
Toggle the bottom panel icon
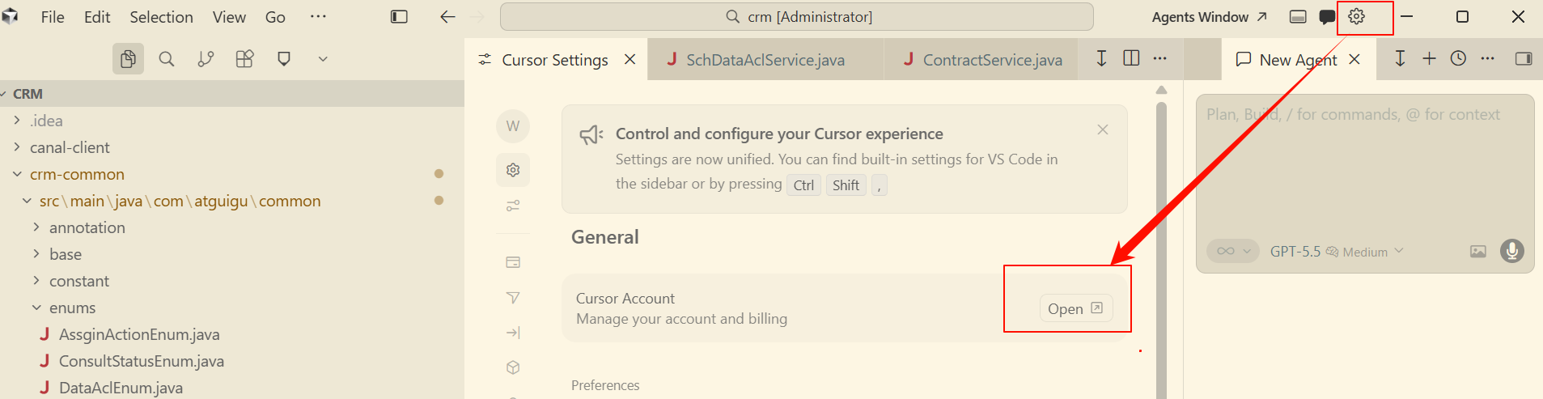(x=1298, y=17)
